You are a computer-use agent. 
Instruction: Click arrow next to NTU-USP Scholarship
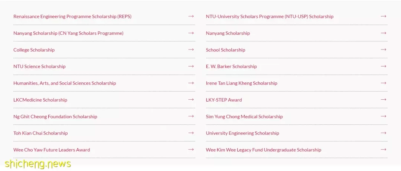tap(383, 16)
